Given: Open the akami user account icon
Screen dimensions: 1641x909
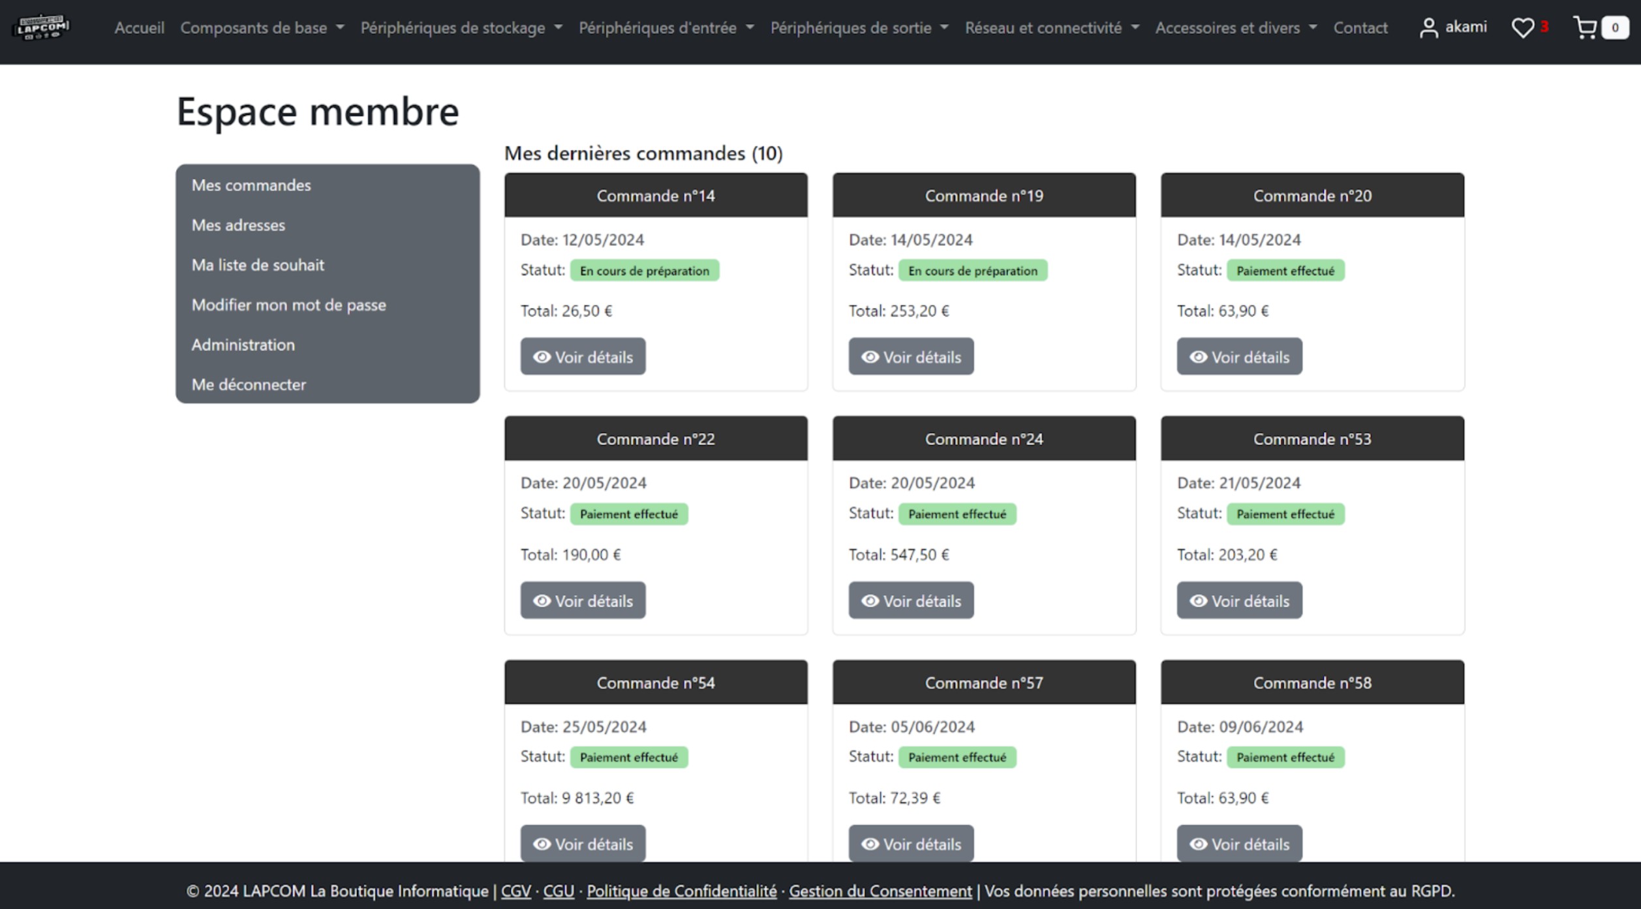Looking at the screenshot, I should (x=1428, y=28).
